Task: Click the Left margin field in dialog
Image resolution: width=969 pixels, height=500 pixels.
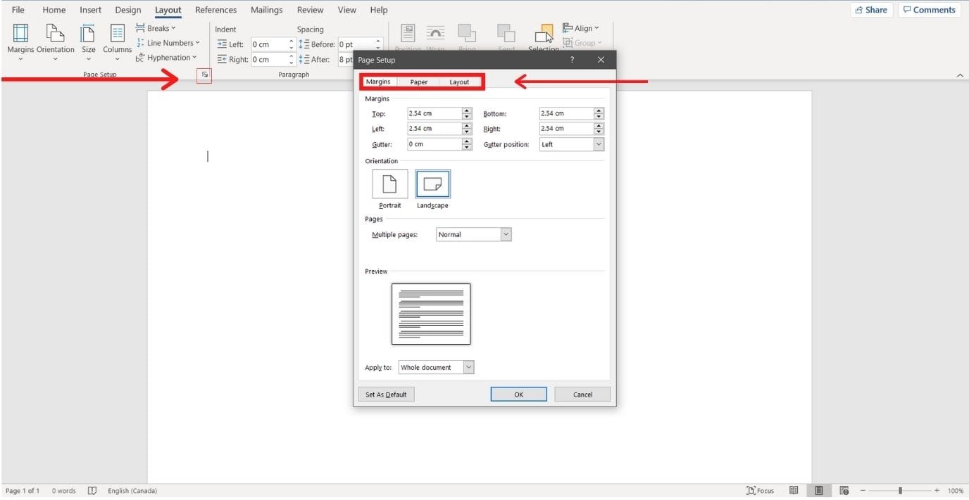Action: pos(435,129)
